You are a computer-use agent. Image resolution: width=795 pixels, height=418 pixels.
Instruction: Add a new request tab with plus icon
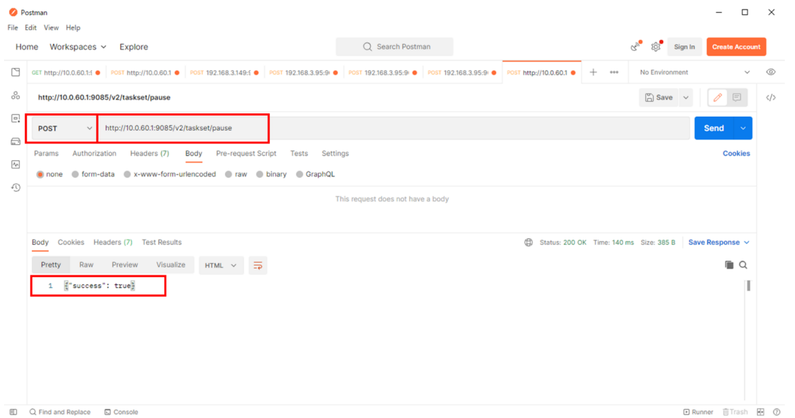tap(593, 73)
